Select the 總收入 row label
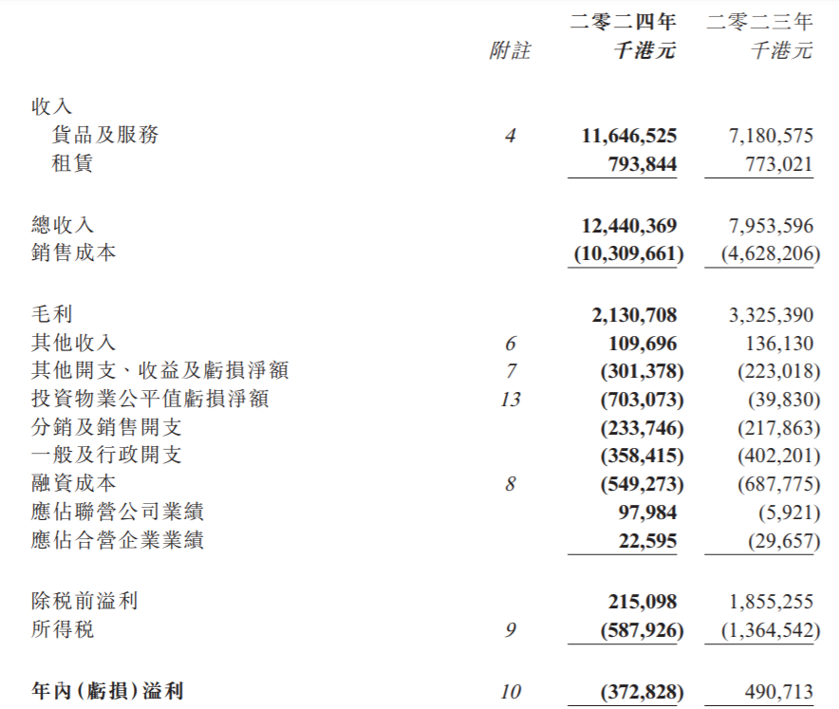Image resolution: width=839 pixels, height=709 pixels. (x=63, y=224)
